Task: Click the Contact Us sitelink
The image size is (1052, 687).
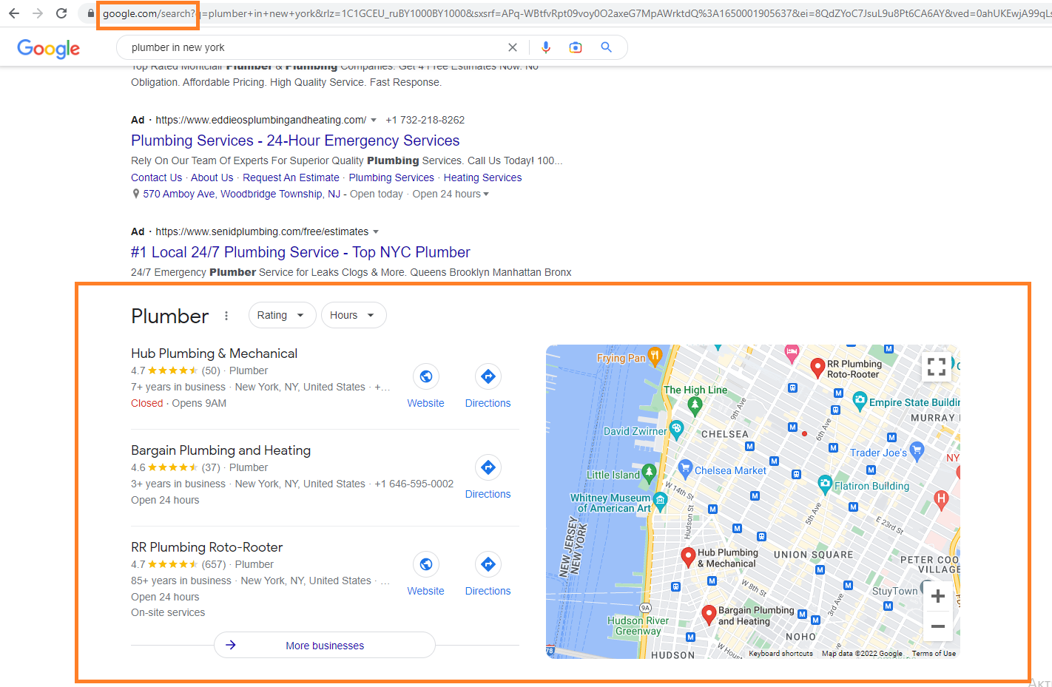Action: pos(156,177)
